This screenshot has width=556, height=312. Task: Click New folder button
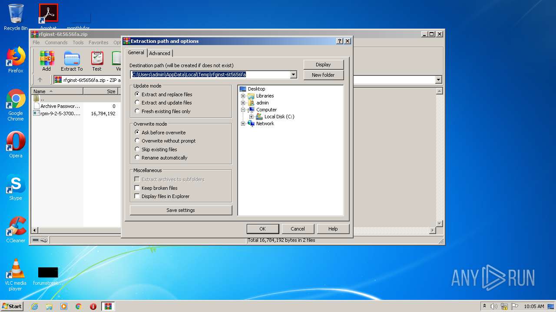tap(323, 75)
